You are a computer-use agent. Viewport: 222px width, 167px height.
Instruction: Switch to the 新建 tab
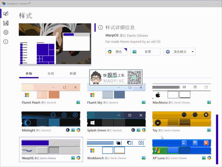pos(73,73)
